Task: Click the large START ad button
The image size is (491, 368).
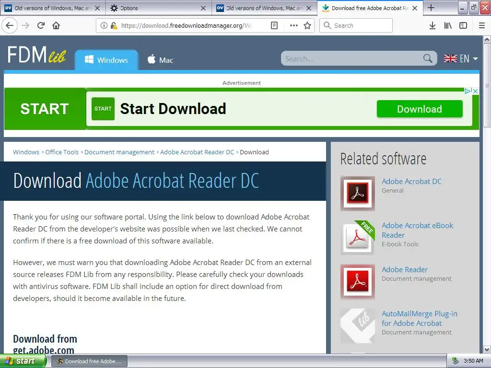Action: click(45, 109)
